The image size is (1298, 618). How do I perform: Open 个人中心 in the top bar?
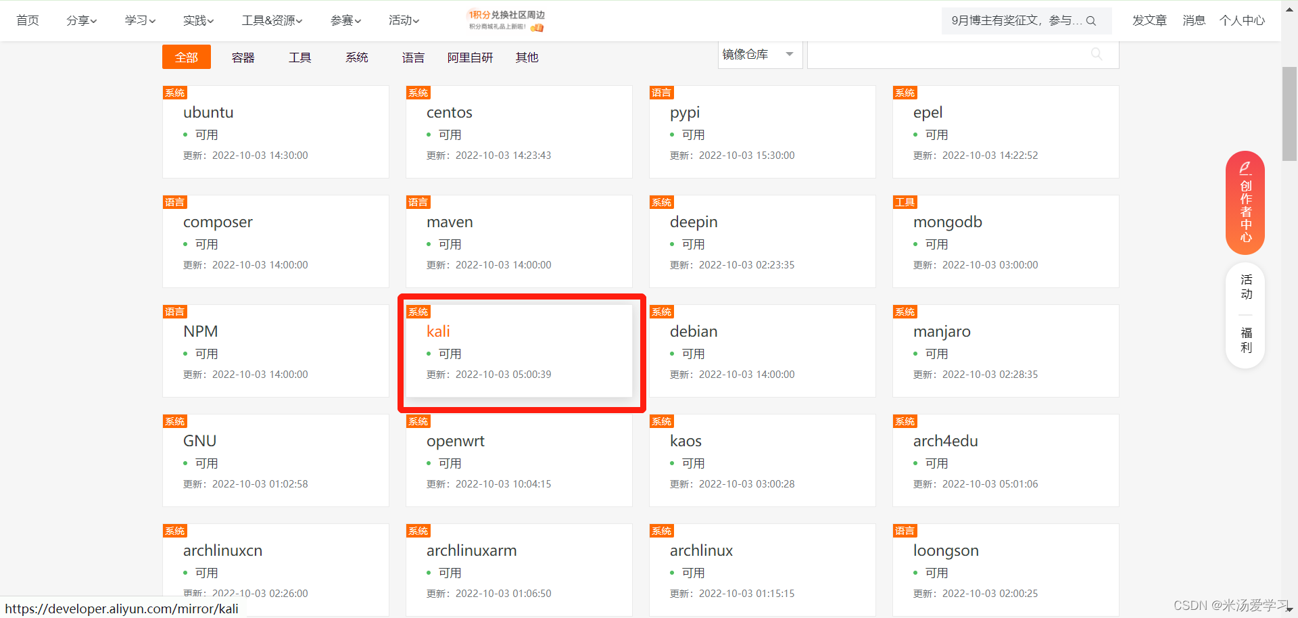coord(1242,20)
